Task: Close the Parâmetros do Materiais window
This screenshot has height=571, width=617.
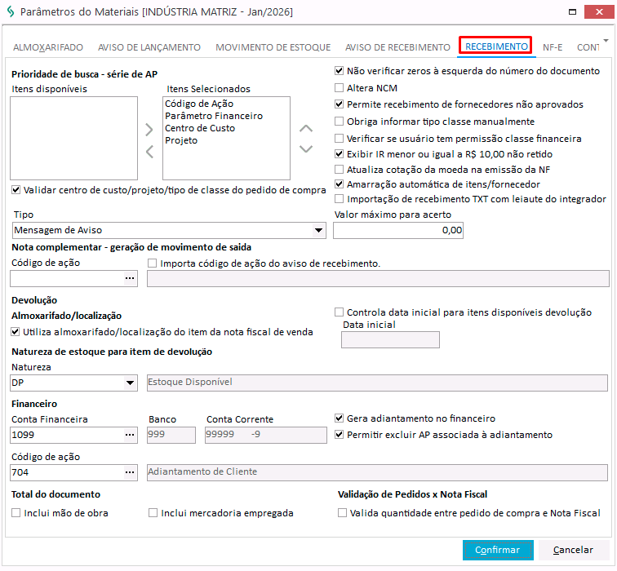Action: tap(599, 11)
